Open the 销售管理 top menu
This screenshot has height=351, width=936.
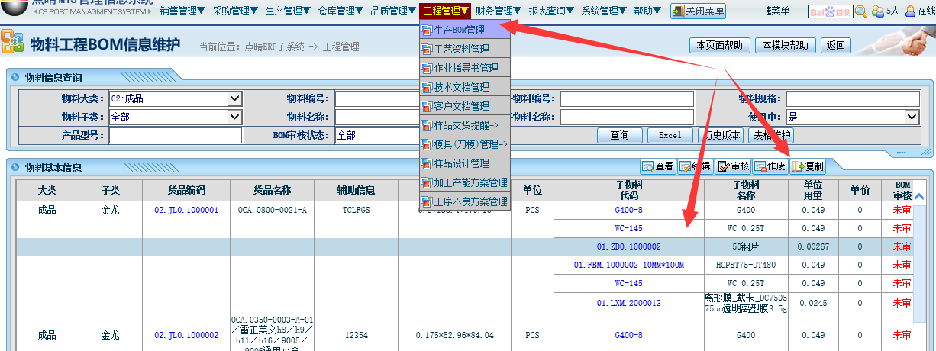(182, 11)
